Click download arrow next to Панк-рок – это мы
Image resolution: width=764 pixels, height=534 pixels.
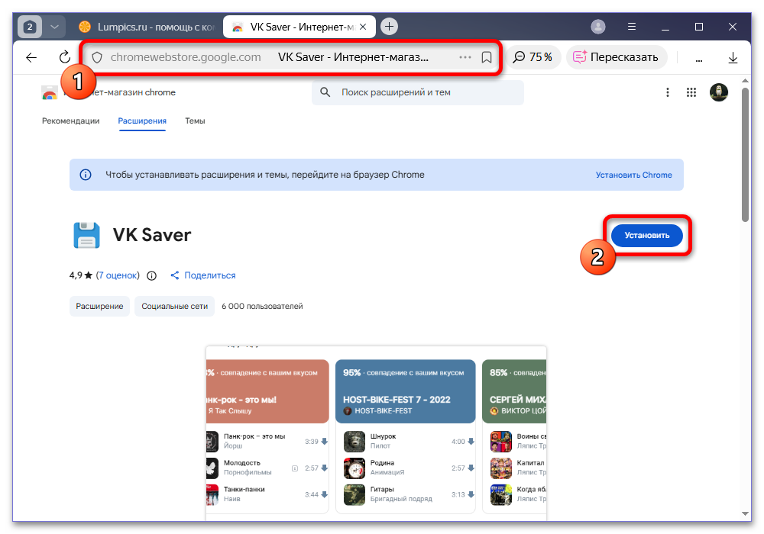[325, 442]
